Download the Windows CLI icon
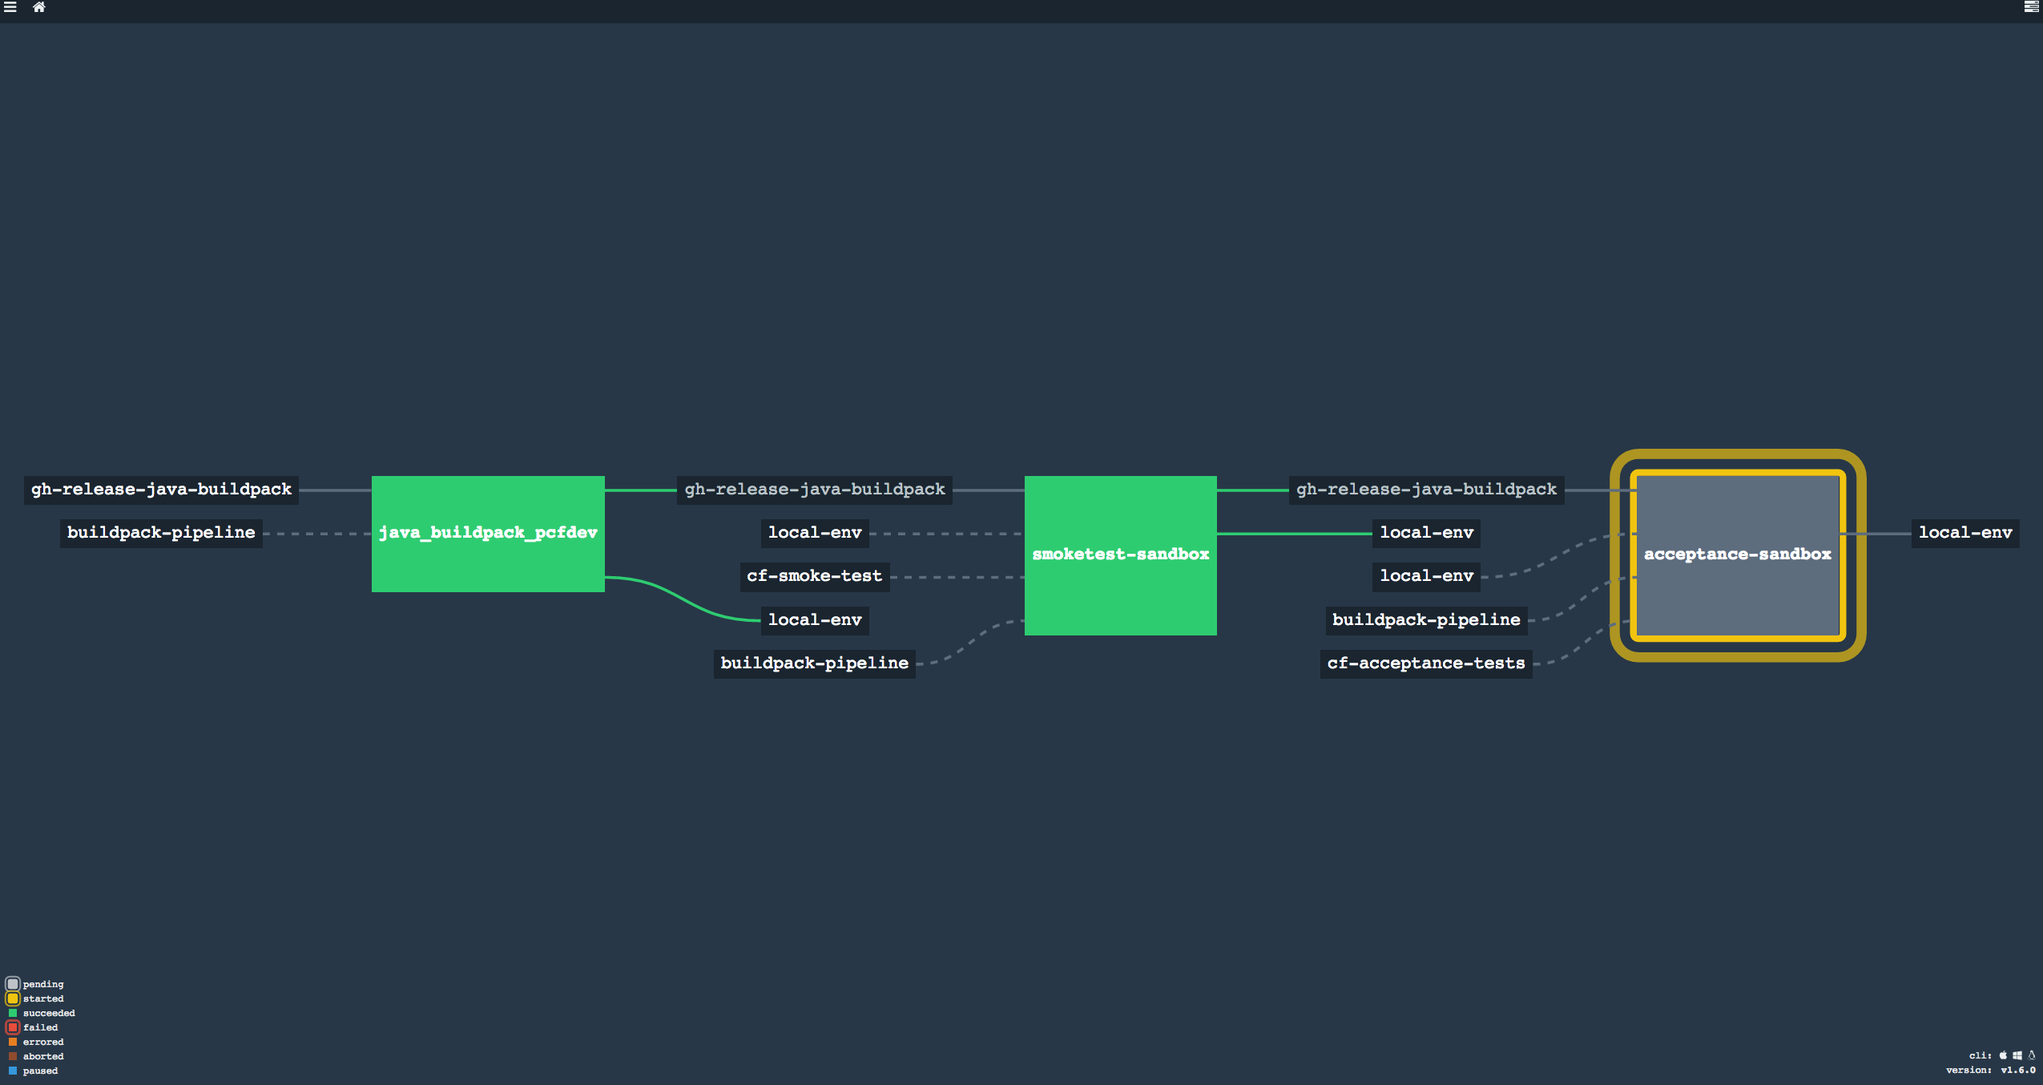Image resolution: width=2043 pixels, height=1085 pixels. (x=2017, y=1055)
